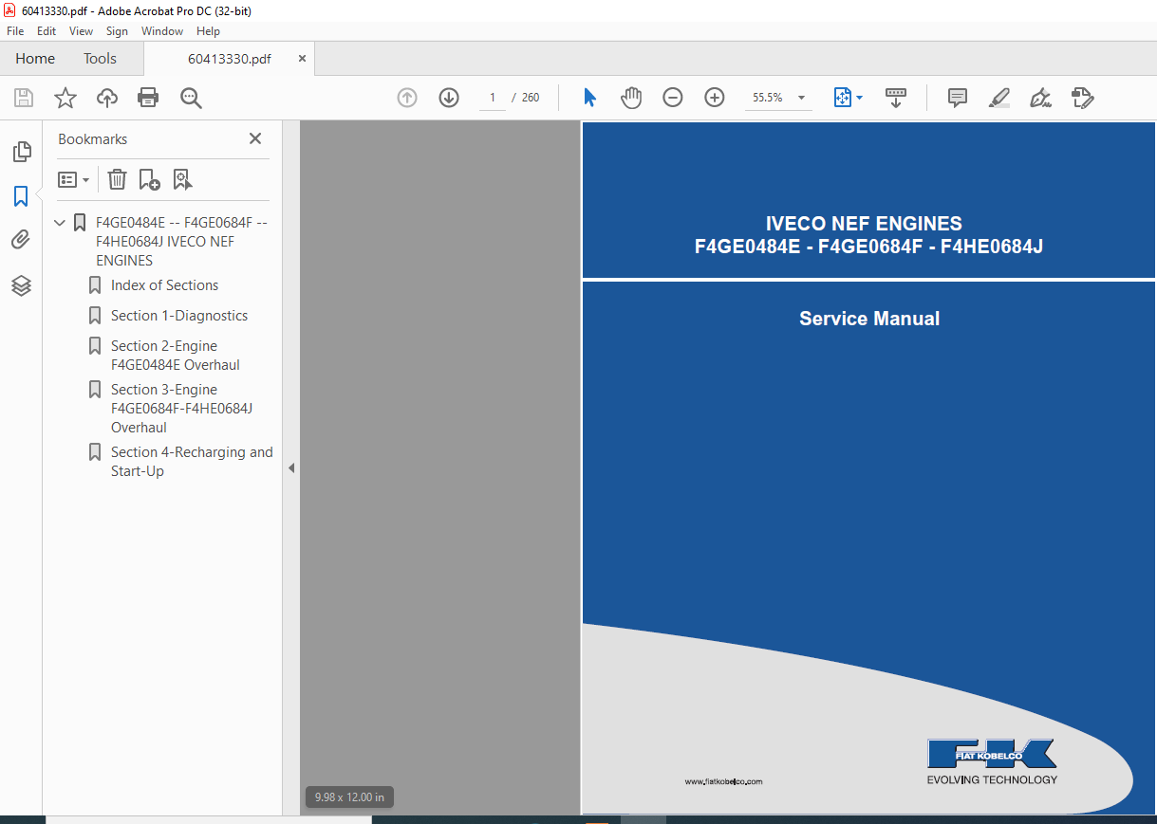Click the 9.98 x 12.00 in size label
Image resolution: width=1157 pixels, height=824 pixels.
pos(349,797)
